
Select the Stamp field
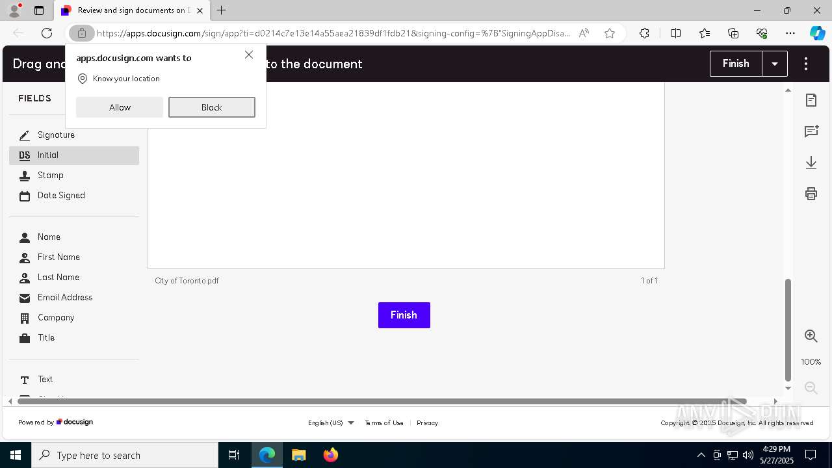pyautogui.click(x=74, y=175)
